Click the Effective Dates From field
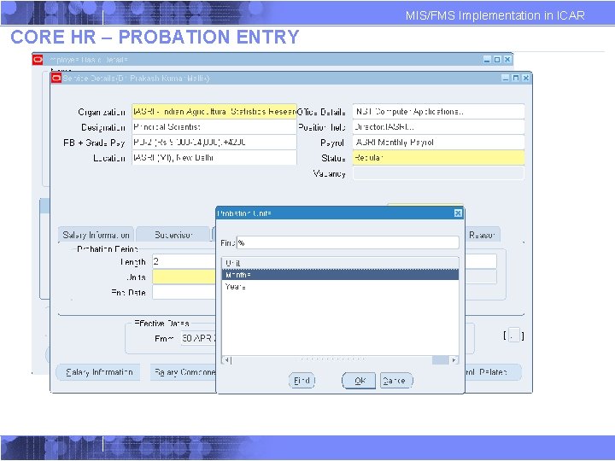615x461 pixels. [x=198, y=338]
